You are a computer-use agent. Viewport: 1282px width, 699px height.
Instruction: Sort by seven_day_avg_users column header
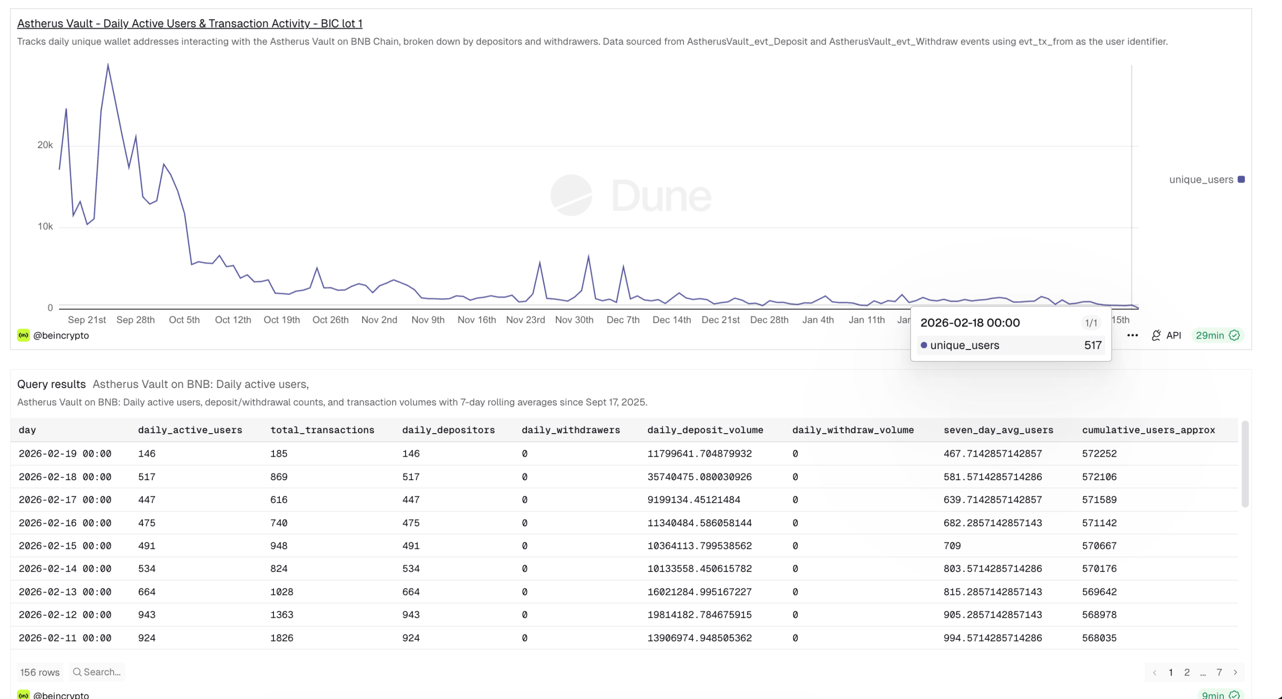tap(998, 430)
